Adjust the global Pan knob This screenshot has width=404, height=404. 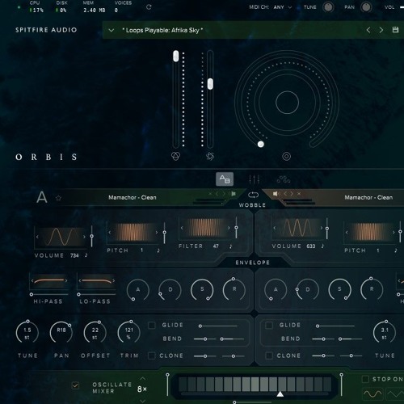366,7
